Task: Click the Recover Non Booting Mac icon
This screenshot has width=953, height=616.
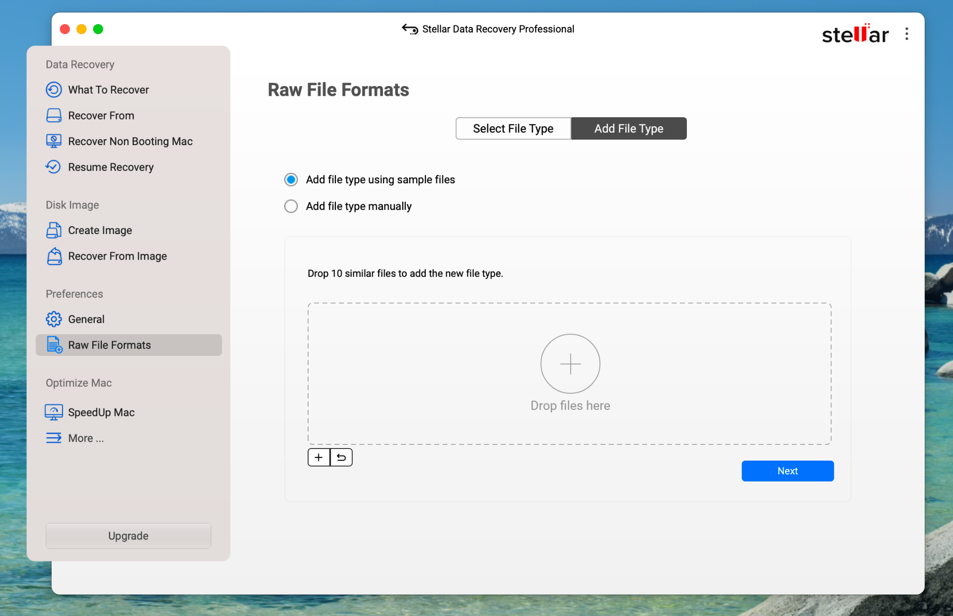Action: click(54, 141)
